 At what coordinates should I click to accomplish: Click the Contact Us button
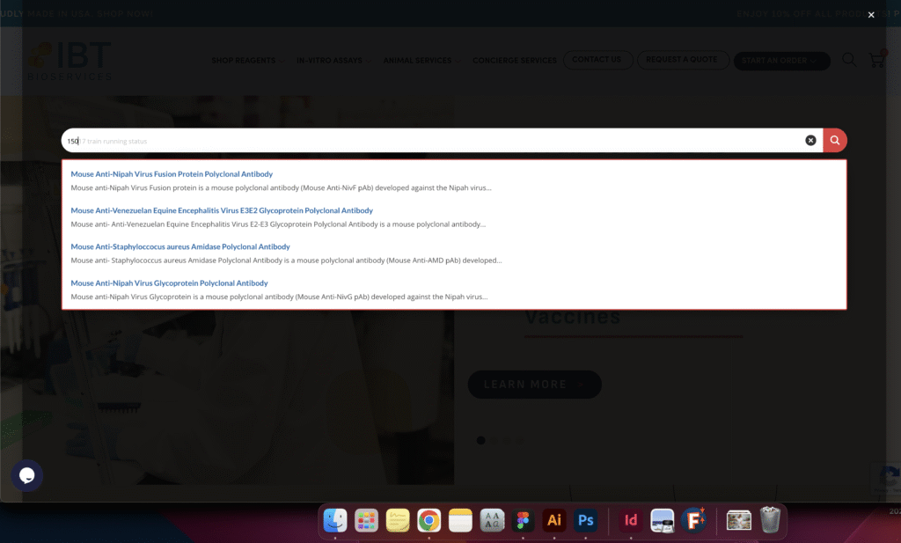(597, 60)
